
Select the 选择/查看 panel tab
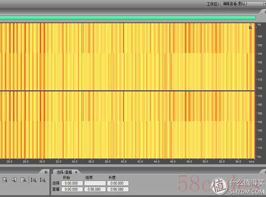pyautogui.click(x=64, y=172)
